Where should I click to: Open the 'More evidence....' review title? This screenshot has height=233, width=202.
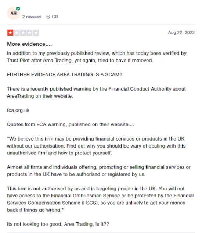pos(29,44)
